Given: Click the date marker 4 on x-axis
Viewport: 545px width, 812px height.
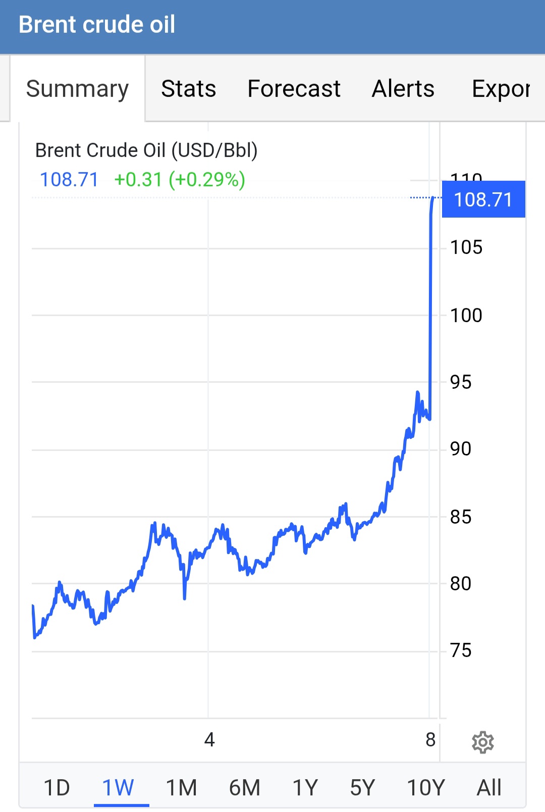Looking at the screenshot, I should point(209,740).
